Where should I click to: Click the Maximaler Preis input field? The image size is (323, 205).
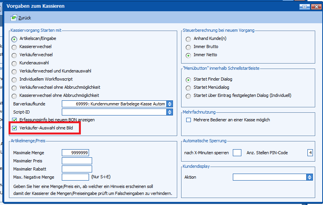click(x=77, y=161)
